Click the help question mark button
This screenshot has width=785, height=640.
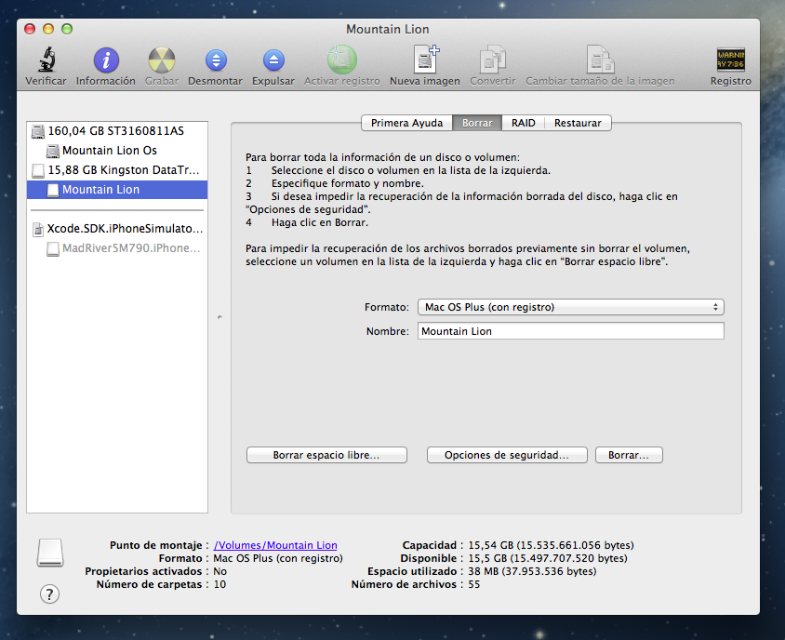click(x=49, y=594)
